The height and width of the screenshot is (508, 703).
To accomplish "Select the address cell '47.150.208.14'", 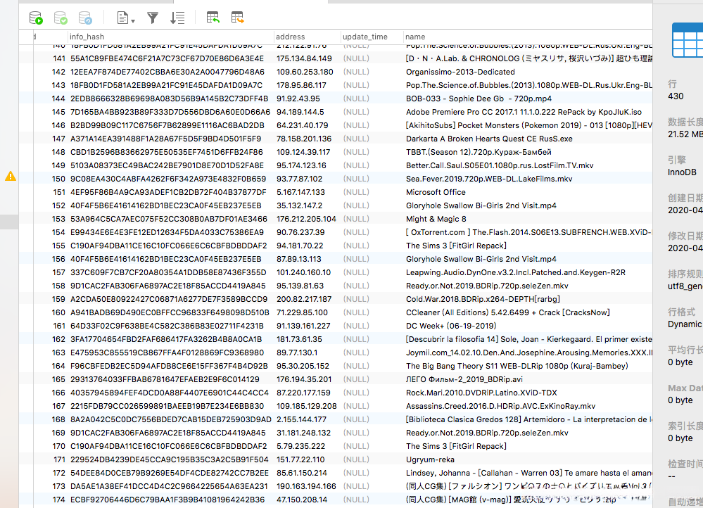I will (x=302, y=500).
